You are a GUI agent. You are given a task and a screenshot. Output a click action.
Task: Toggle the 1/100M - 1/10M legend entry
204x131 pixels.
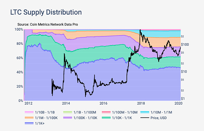(119, 112)
